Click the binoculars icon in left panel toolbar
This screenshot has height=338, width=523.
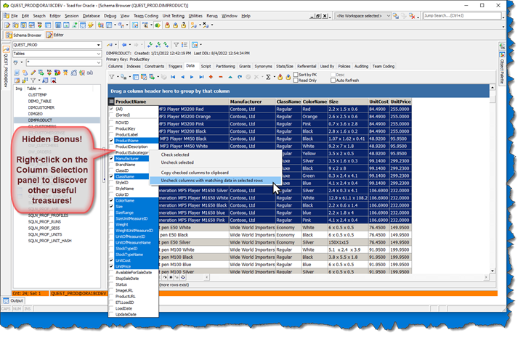90,73
